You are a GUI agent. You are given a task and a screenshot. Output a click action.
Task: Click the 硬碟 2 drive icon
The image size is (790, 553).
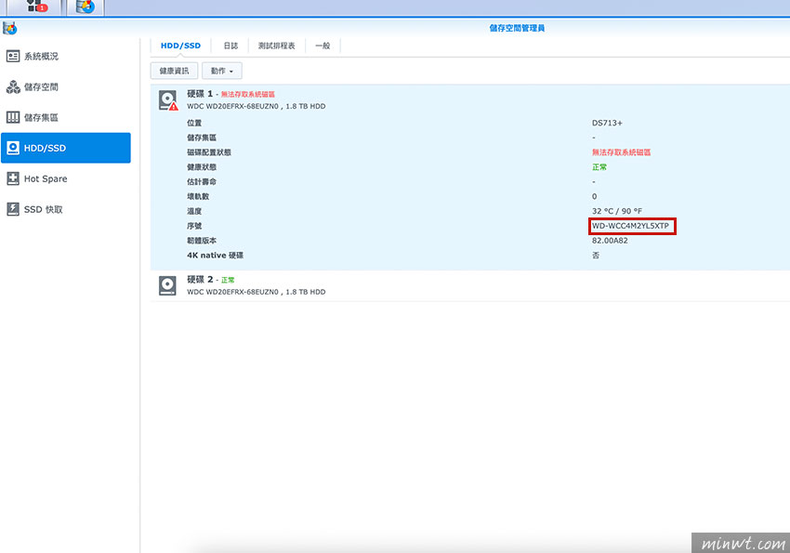[167, 285]
